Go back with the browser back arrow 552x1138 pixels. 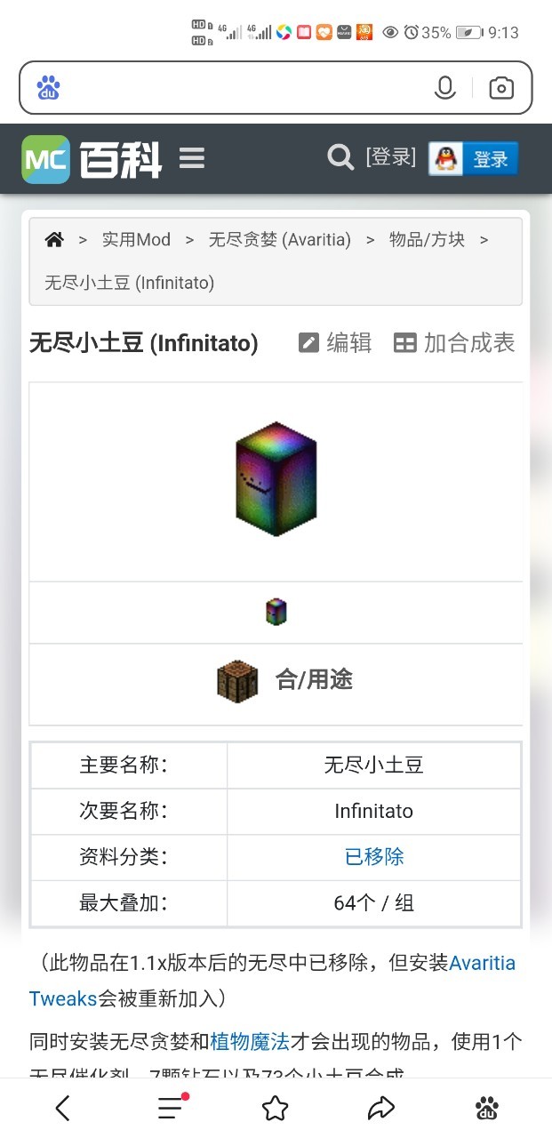click(x=63, y=1108)
